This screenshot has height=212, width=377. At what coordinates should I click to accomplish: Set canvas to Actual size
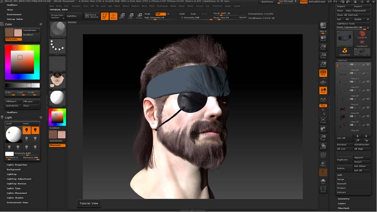pos(323,56)
